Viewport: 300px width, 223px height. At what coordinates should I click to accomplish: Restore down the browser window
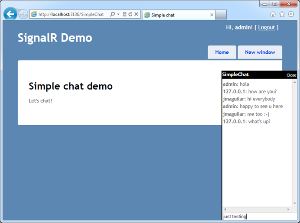(x=275, y=4)
